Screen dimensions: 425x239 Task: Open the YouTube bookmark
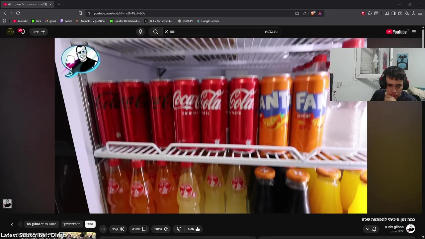20,21
